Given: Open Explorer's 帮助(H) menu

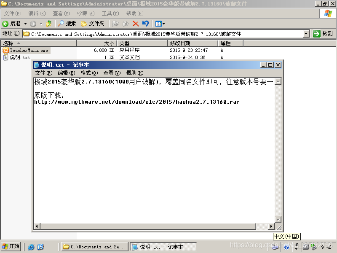Looking at the screenshot, I should click(x=135, y=13).
